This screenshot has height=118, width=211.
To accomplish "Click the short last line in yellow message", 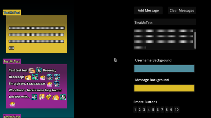I will pos(12,48).
